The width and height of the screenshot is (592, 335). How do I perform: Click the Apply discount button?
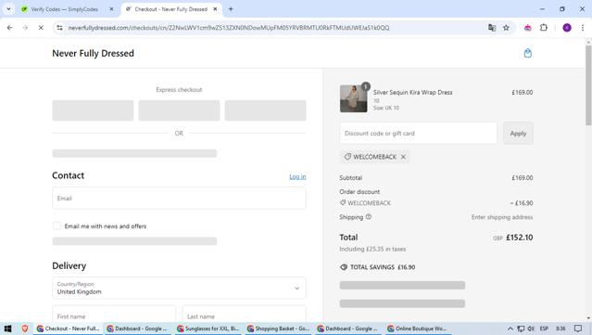tap(518, 133)
